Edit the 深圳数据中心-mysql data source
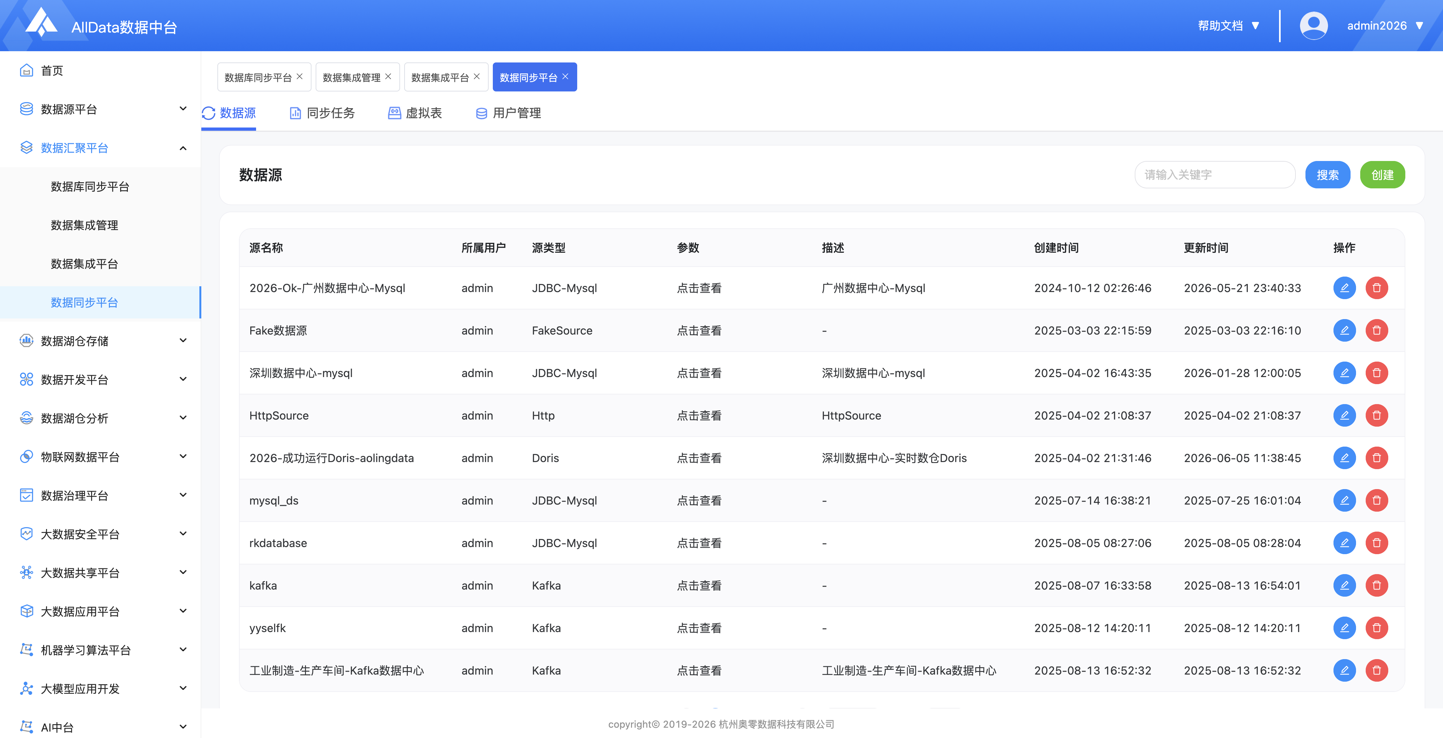 coord(1344,373)
